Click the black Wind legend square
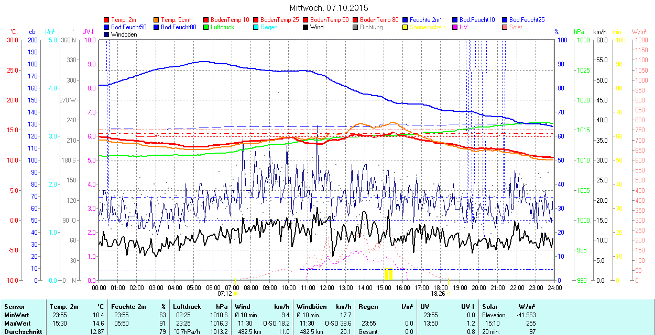 [x=306, y=27]
